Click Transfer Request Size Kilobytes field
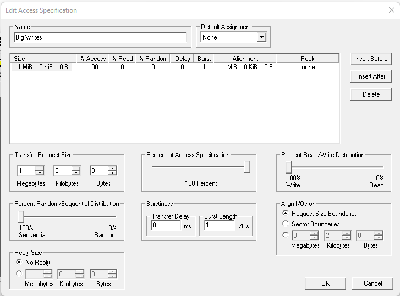Screen dimensions: 400x296 63,171
